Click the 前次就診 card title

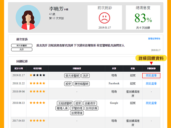click(105, 8)
